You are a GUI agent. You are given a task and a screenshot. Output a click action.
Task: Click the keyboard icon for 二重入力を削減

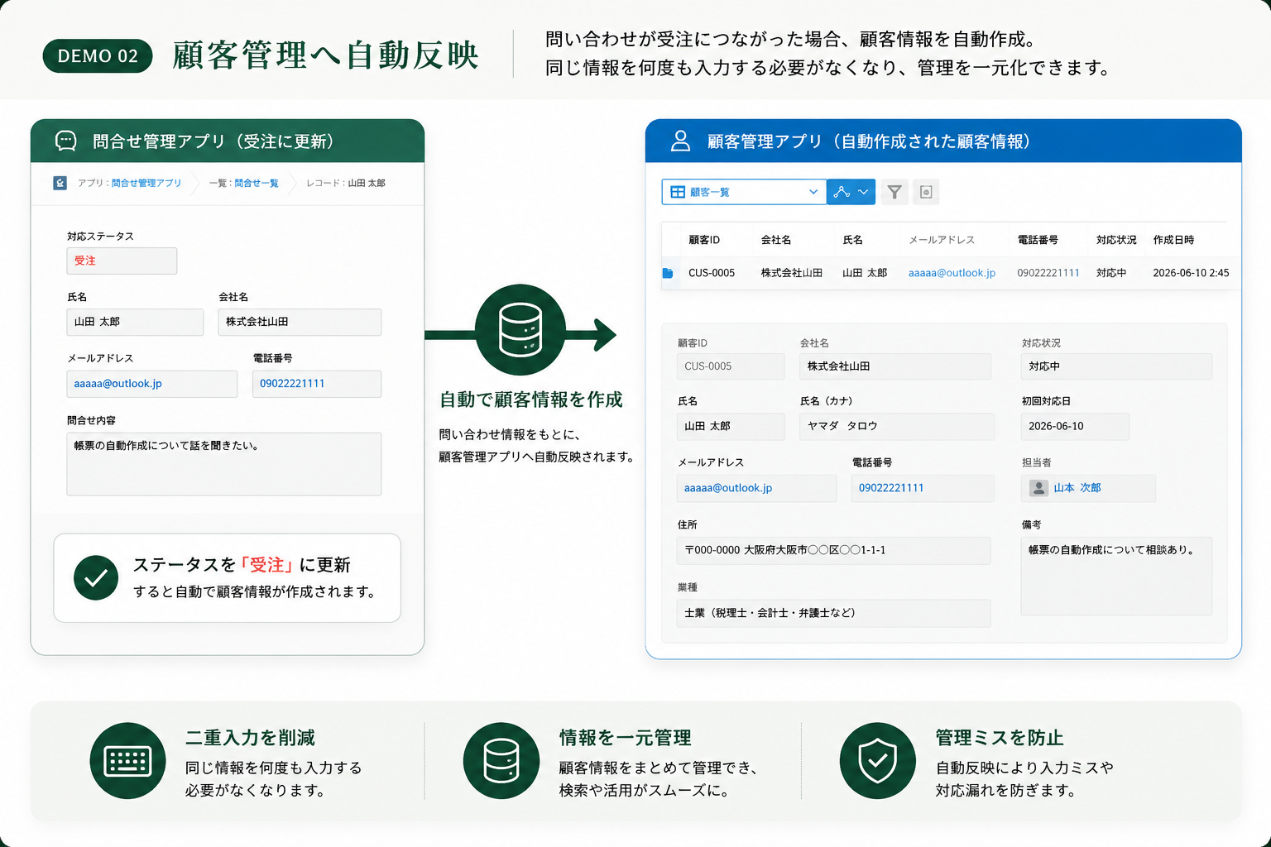coord(127,761)
